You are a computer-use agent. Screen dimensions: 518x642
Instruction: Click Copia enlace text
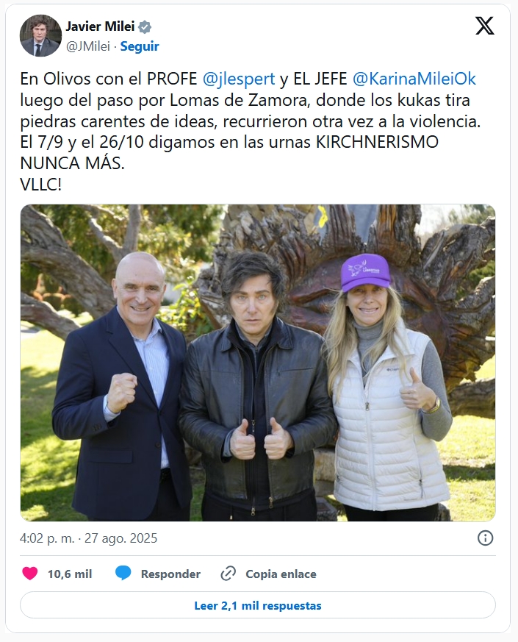coord(281,574)
